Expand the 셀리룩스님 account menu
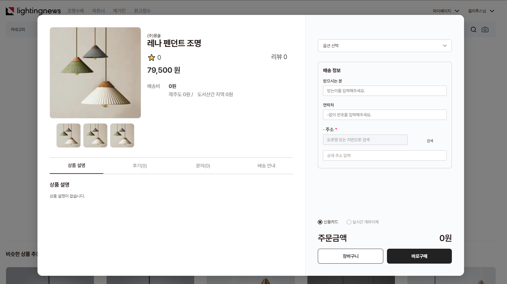This screenshot has width=507, height=284. (x=481, y=11)
